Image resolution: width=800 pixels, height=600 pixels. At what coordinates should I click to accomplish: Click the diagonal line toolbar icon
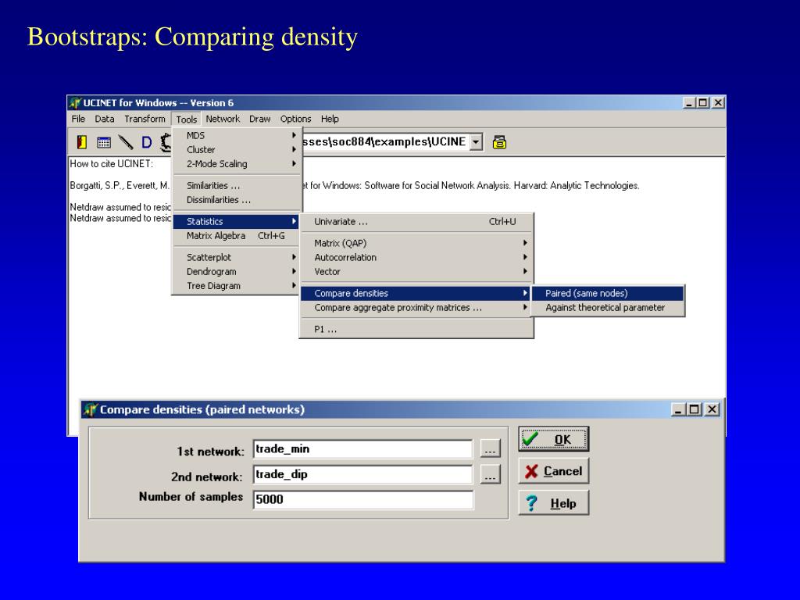coord(125,142)
